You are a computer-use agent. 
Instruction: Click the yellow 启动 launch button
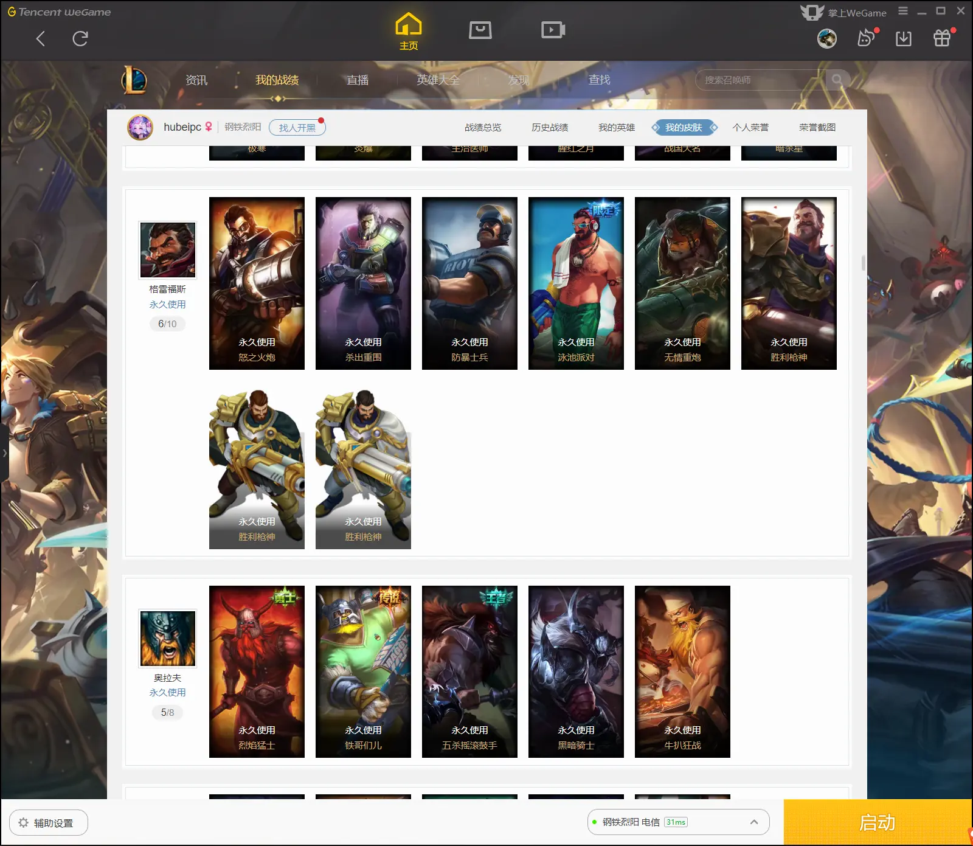point(878,822)
